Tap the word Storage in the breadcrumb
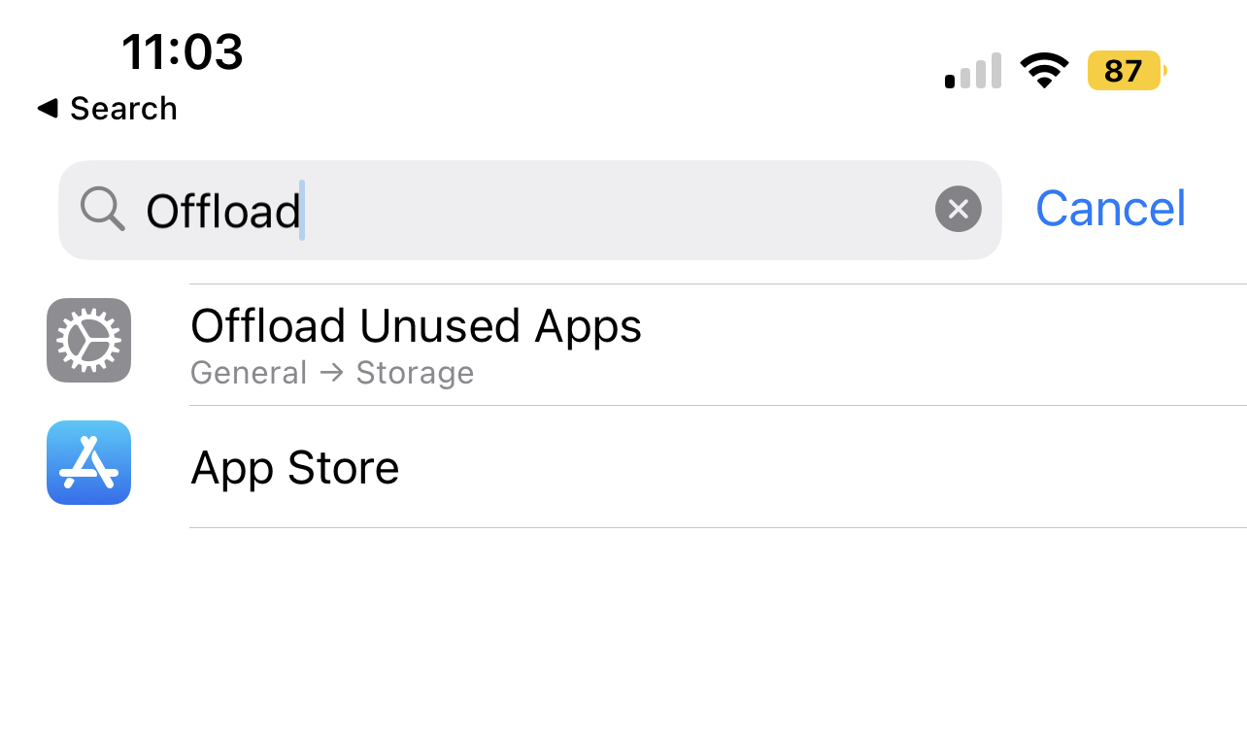 click(415, 374)
